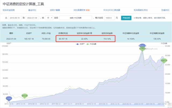
Task: Click the 1000.0 amount input field
Action: 109,18
